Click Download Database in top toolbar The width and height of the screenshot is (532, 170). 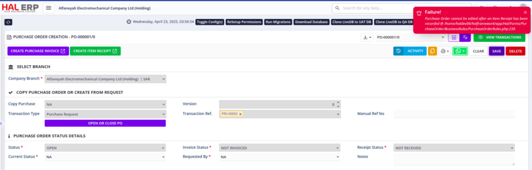[311, 22]
